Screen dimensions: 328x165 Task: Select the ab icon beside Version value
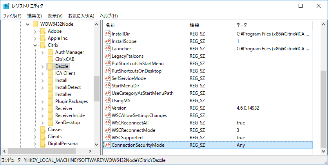[x=108, y=108]
